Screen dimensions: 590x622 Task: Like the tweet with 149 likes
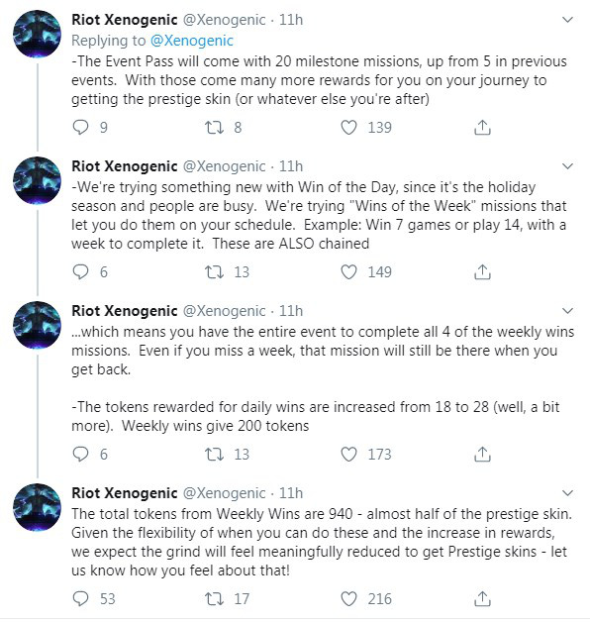[x=348, y=271]
